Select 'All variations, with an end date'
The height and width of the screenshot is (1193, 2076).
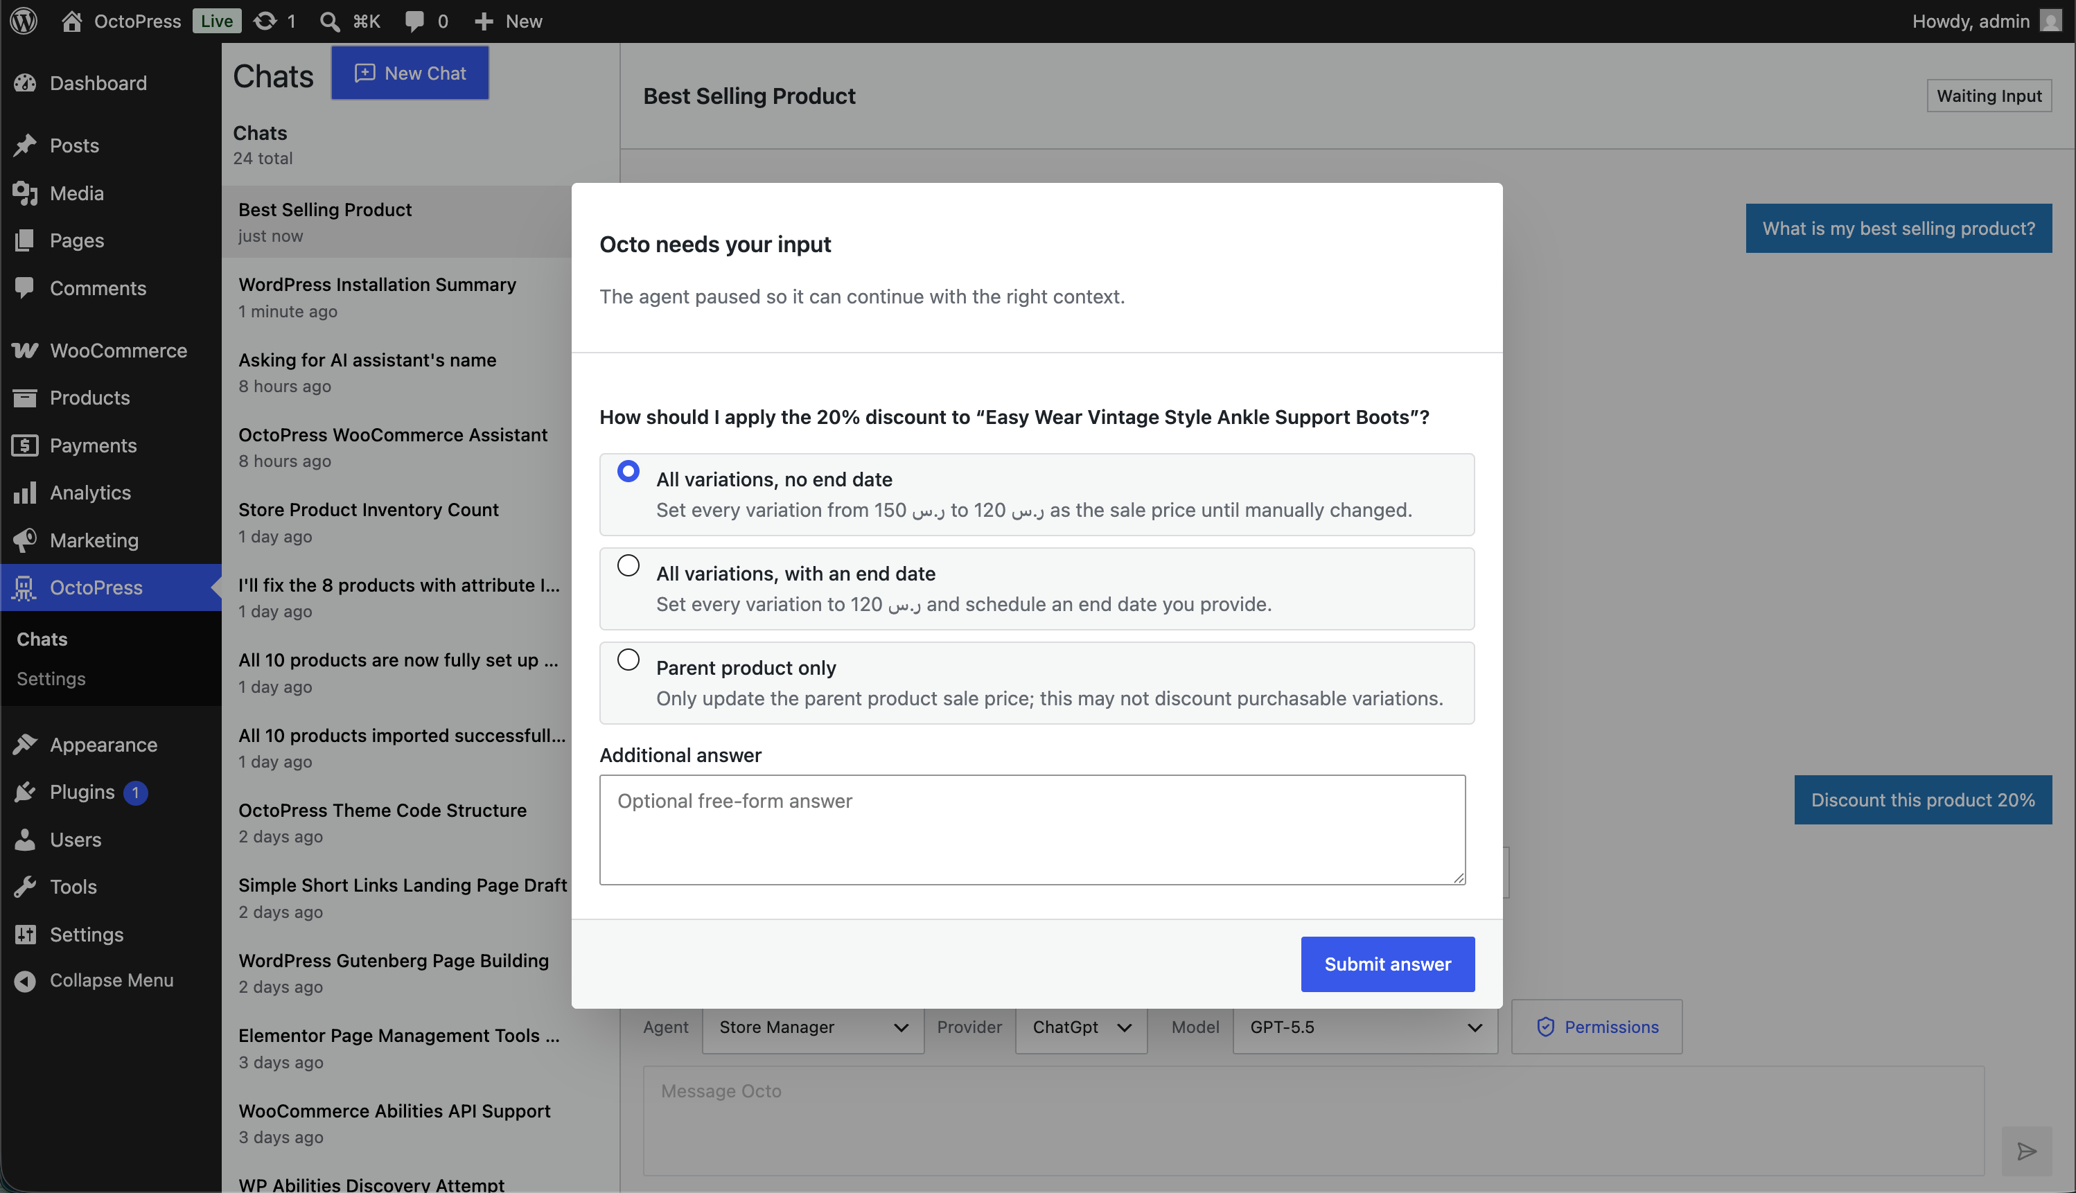click(628, 565)
